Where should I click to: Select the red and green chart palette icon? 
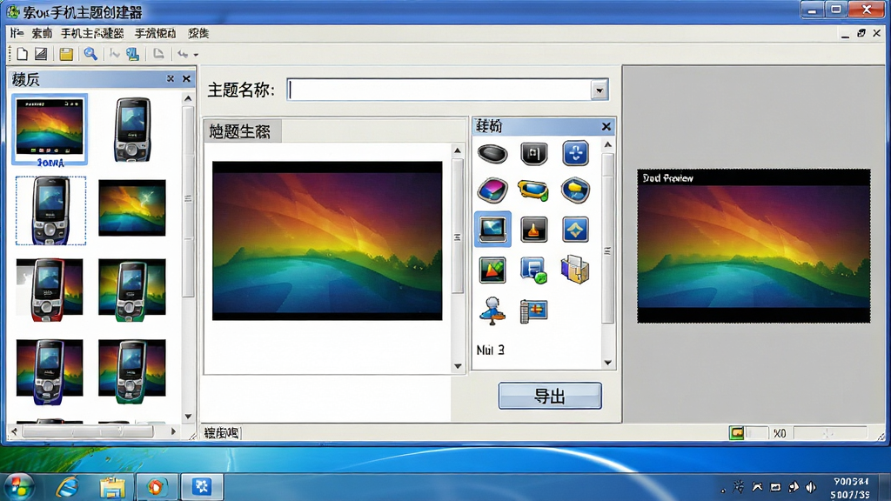pos(492,270)
